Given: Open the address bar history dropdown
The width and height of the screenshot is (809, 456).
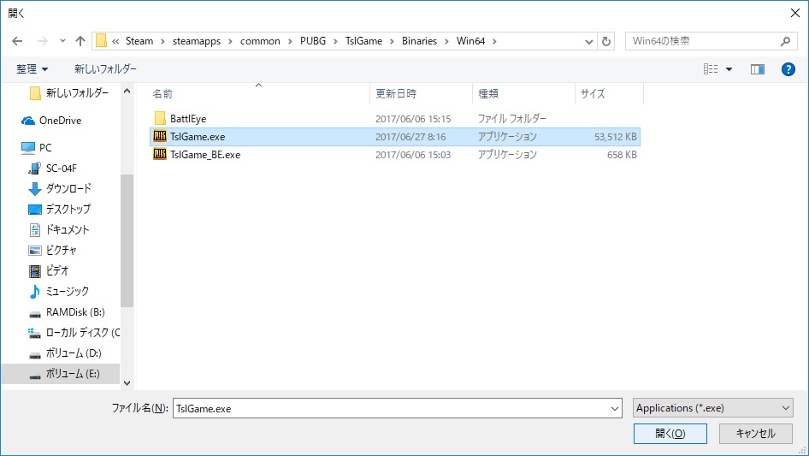Looking at the screenshot, I should click(x=588, y=41).
